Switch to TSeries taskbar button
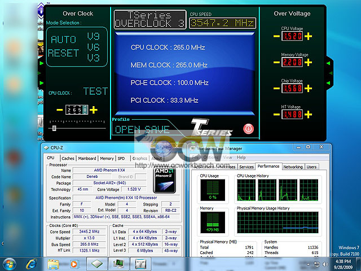This screenshot has width=361, height=271. pos(140,264)
